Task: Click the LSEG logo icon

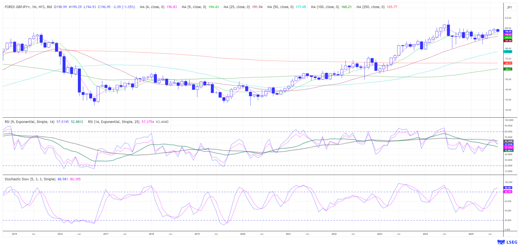Action: (x=501, y=242)
